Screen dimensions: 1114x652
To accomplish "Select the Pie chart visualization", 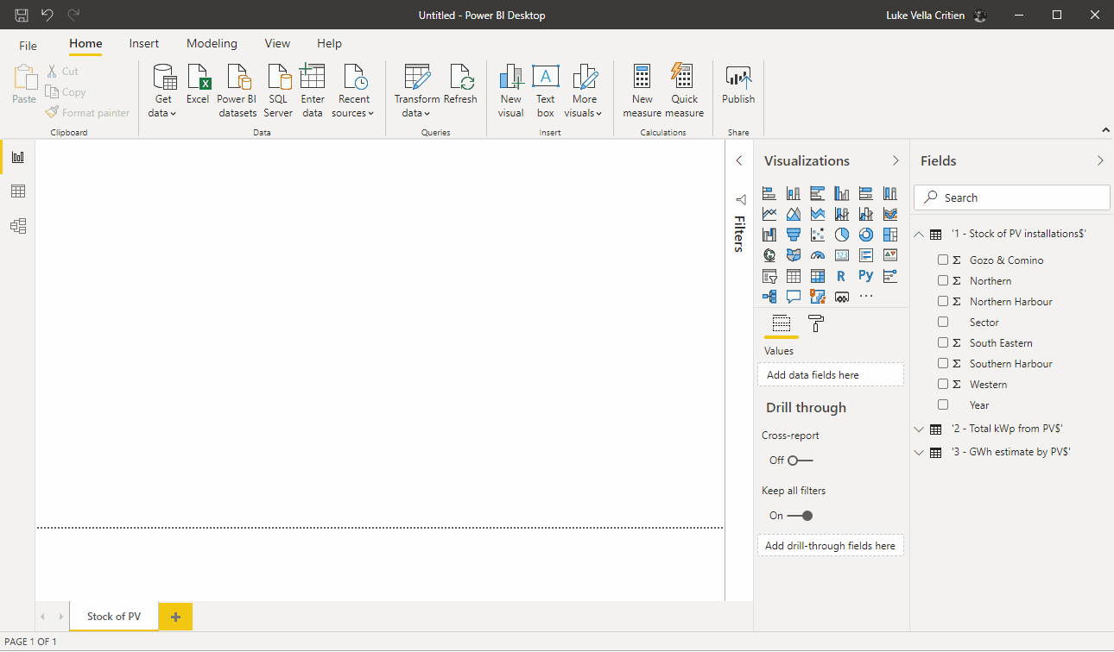I will [x=841, y=235].
